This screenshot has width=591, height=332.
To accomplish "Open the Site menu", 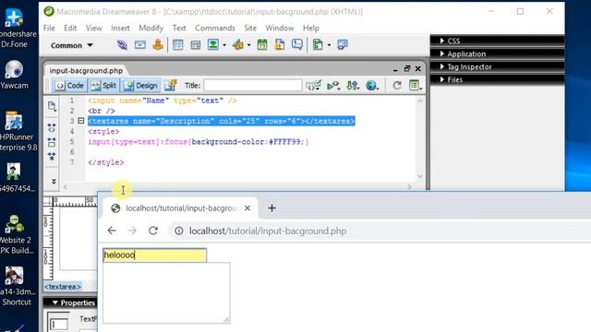I will point(250,29).
